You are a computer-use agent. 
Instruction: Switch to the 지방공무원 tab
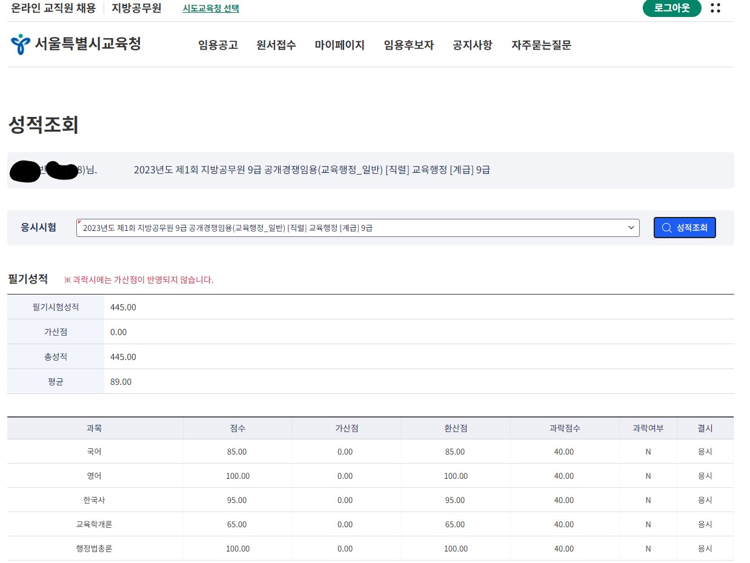pyautogui.click(x=136, y=8)
